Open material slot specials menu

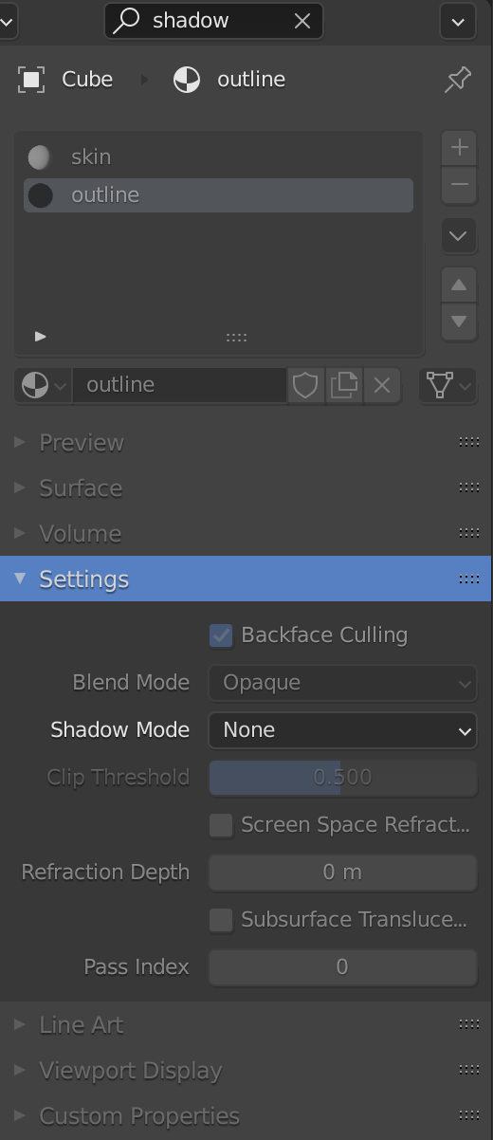(x=459, y=235)
